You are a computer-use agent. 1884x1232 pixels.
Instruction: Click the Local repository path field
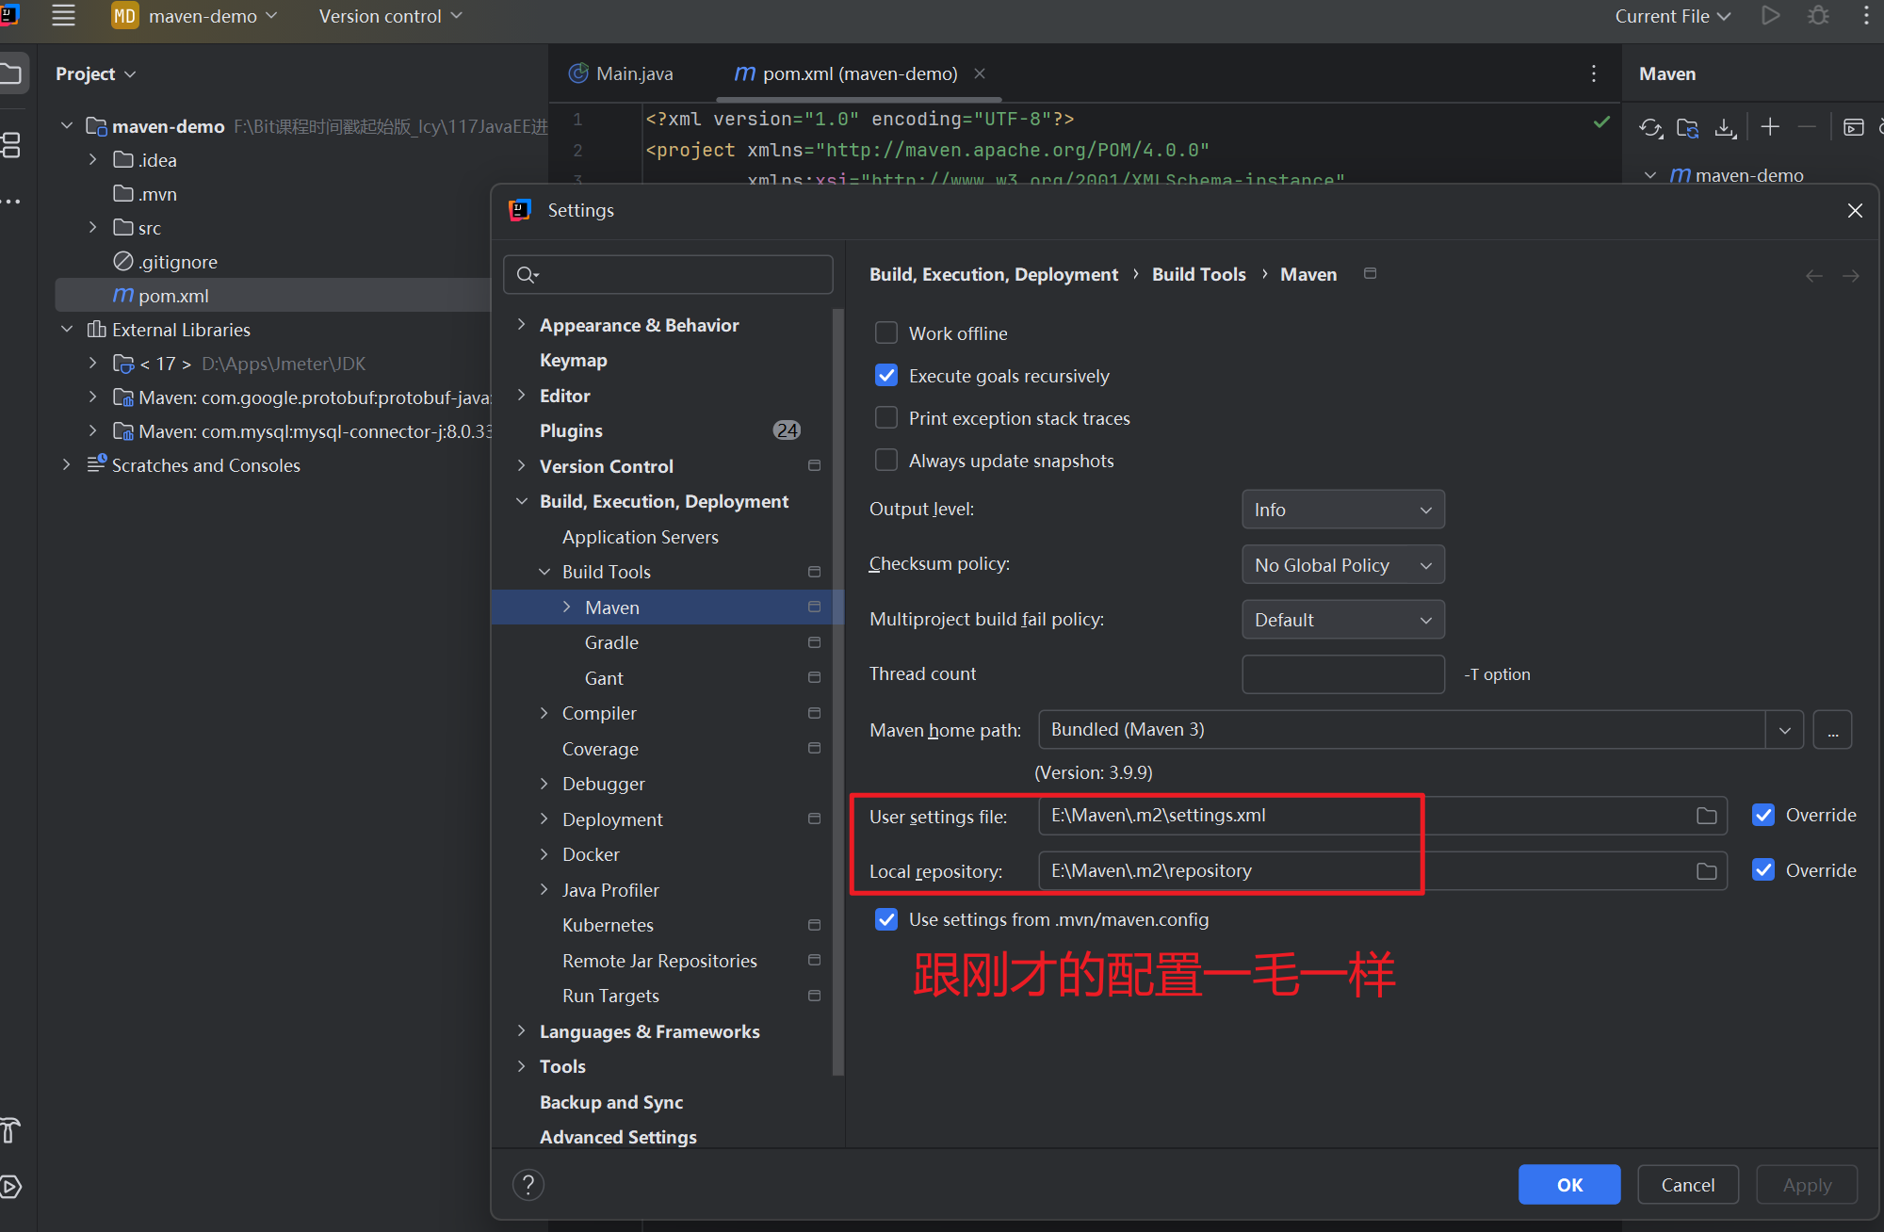[1383, 871]
